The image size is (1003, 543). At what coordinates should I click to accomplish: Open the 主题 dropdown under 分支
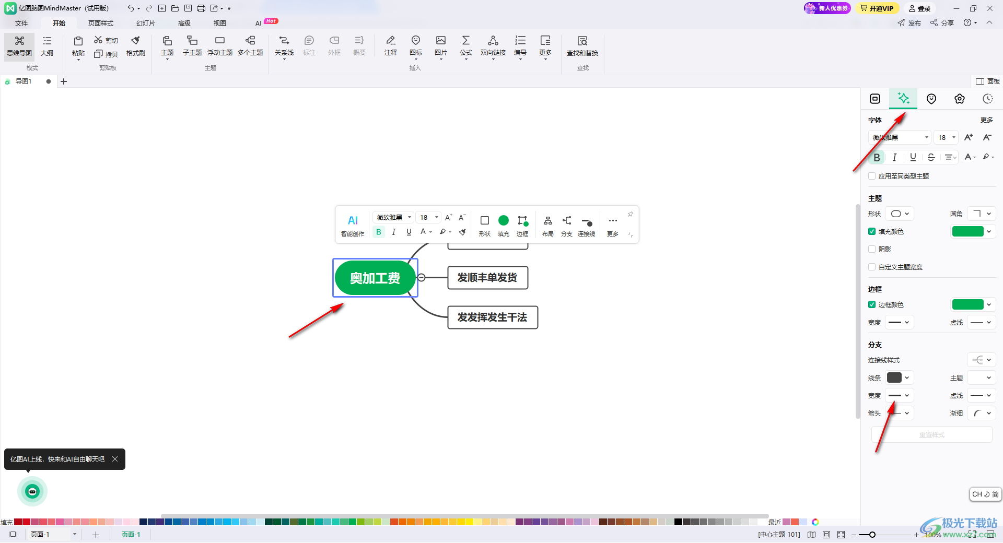click(x=982, y=377)
